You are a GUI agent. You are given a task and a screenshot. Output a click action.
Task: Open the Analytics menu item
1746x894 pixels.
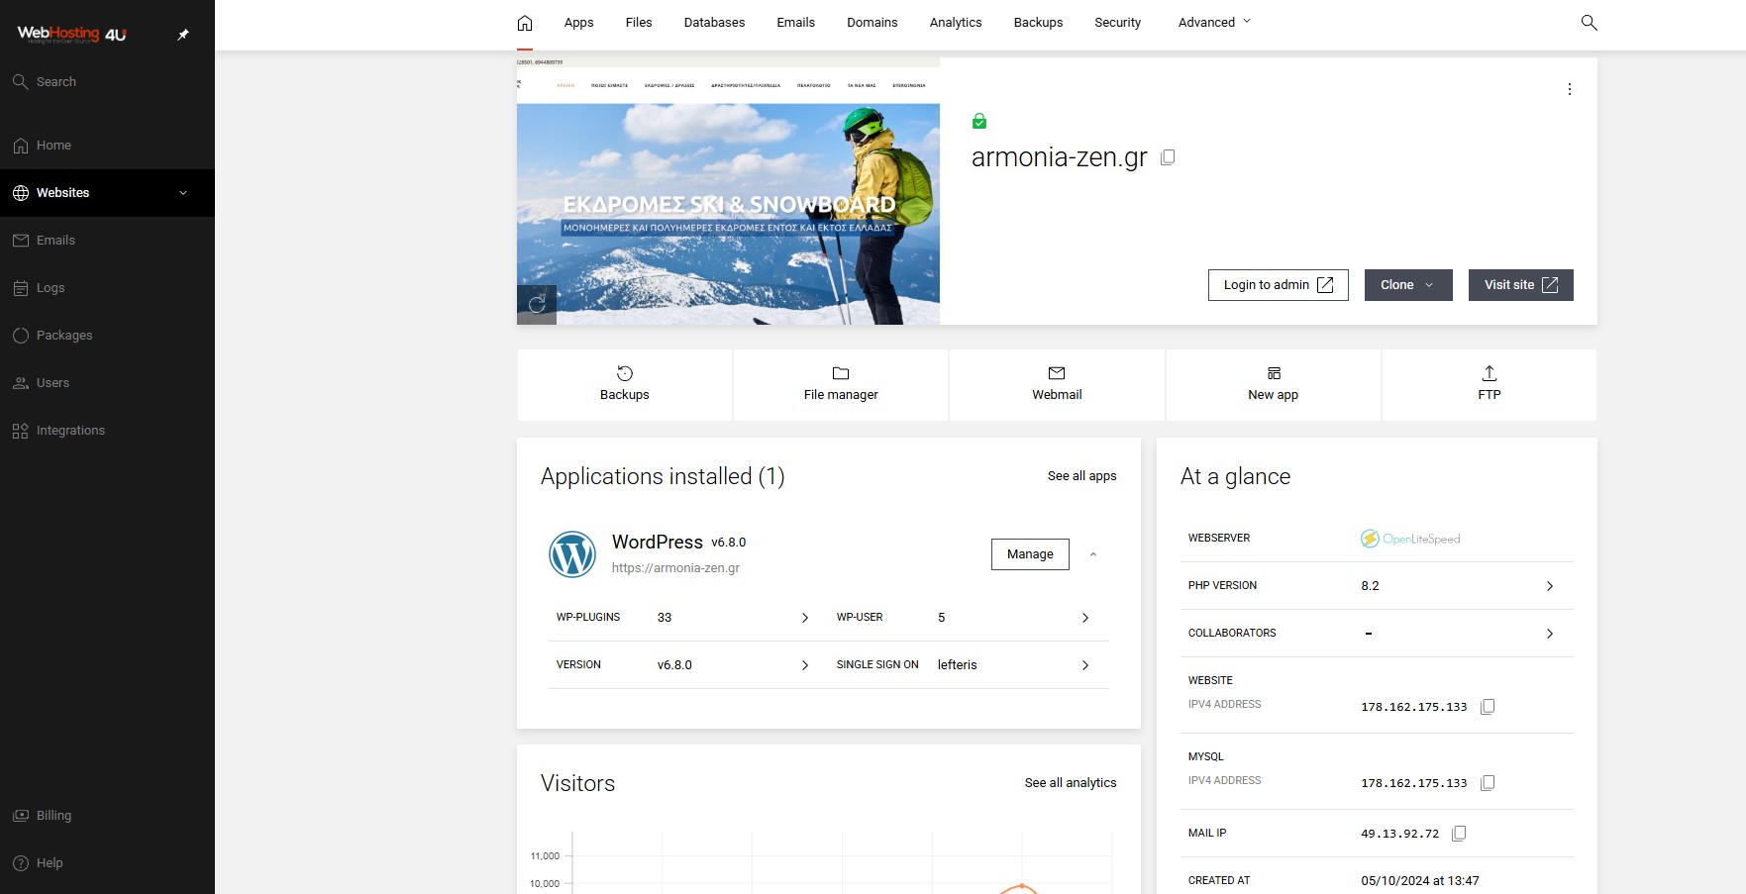[954, 22]
